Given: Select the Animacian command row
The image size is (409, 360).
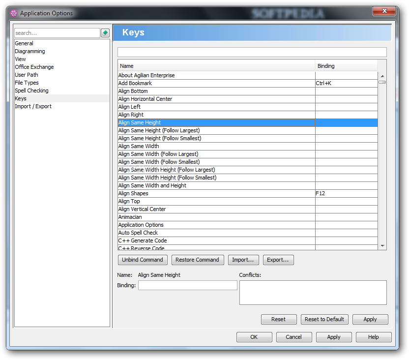Looking at the screenshot, I should click(x=248, y=217).
